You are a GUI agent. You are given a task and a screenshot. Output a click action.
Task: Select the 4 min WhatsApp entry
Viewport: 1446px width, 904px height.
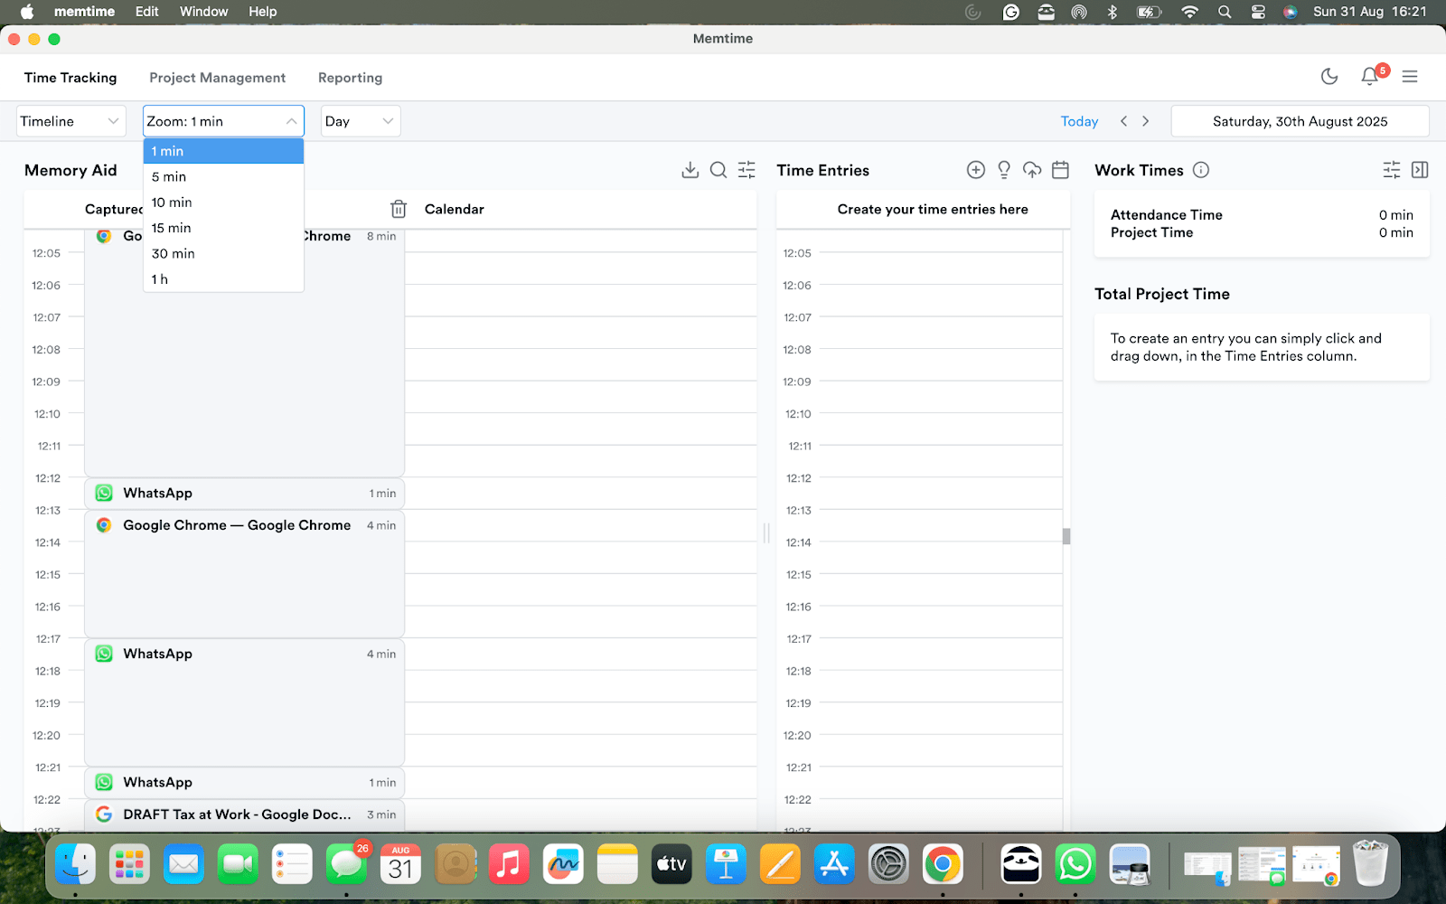pyautogui.click(x=244, y=702)
